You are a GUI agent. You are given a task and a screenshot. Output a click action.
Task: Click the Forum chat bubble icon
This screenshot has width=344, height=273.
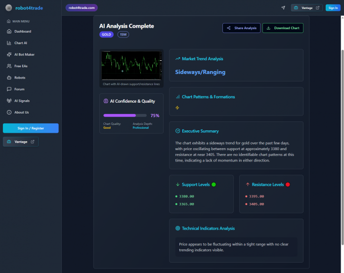pyautogui.click(x=9, y=89)
